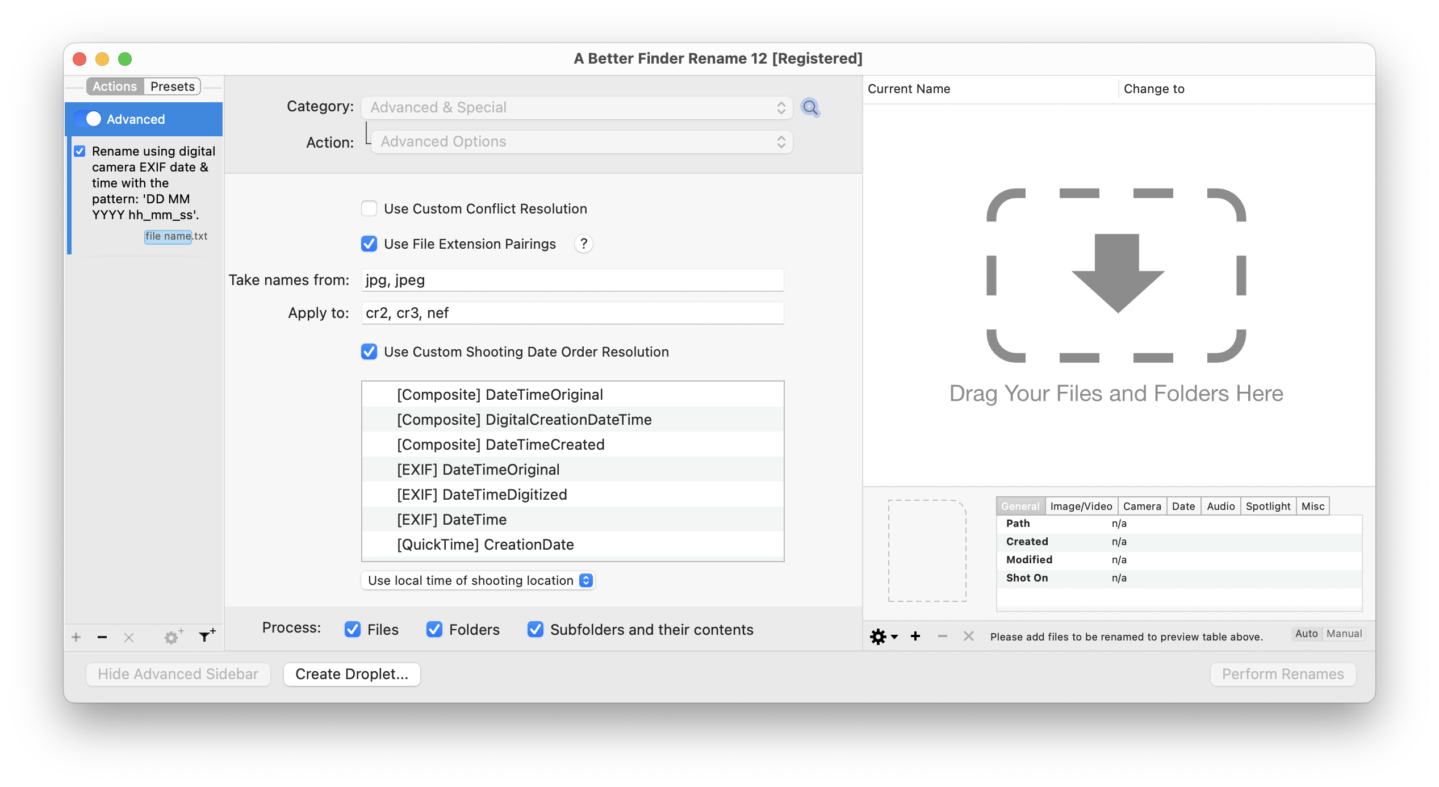Select the Image/Video metadata tab
The width and height of the screenshot is (1439, 787).
point(1081,506)
